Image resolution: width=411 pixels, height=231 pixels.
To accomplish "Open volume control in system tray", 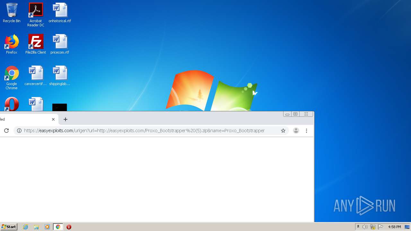I will pos(365,227).
